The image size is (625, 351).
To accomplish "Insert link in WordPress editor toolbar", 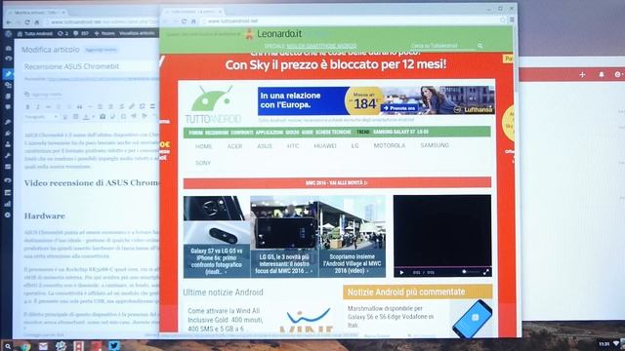I will 132,106.
